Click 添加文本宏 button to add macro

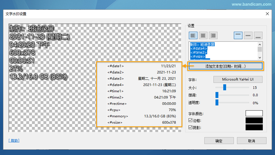pos(225,66)
